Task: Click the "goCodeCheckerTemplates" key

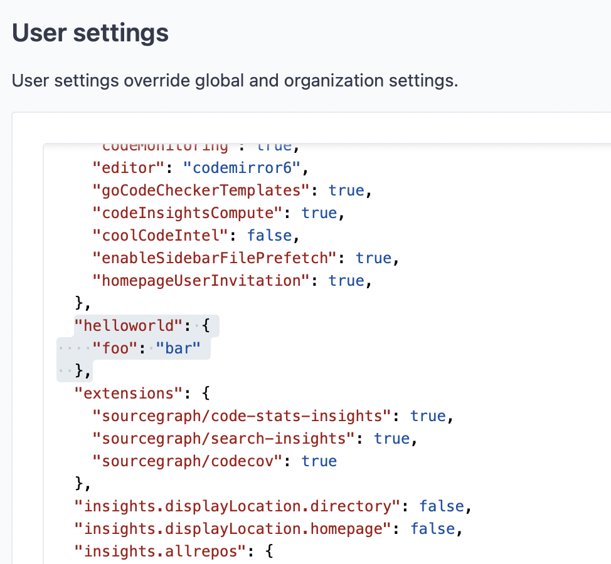Action: (x=201, y=191)
